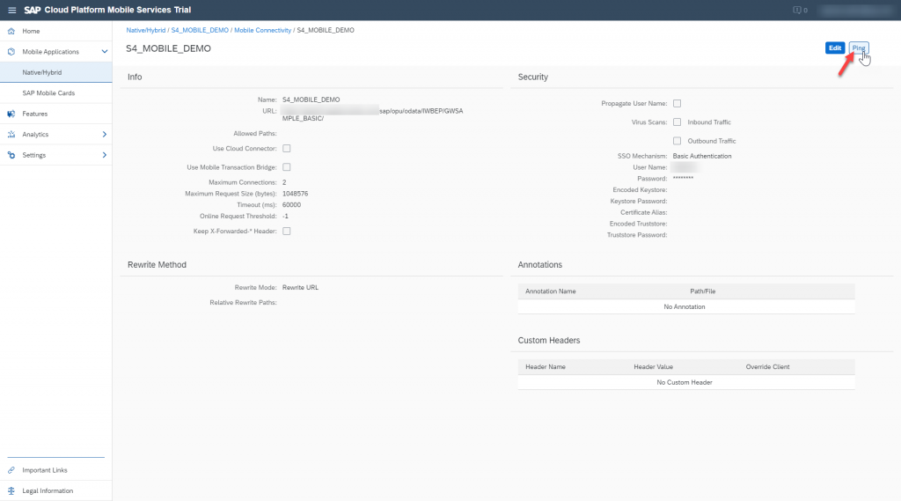
Task: Click the blurred user account name
Action: pyautogui.click(x=857, y=11)
